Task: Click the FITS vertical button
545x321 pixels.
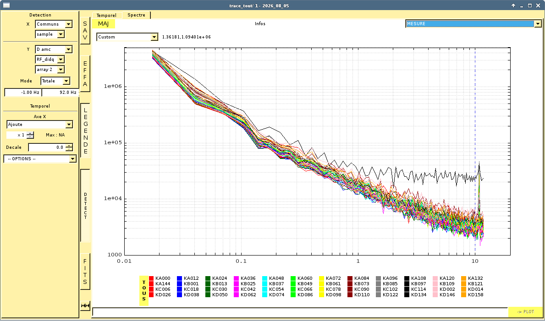Action: [85, 272]
